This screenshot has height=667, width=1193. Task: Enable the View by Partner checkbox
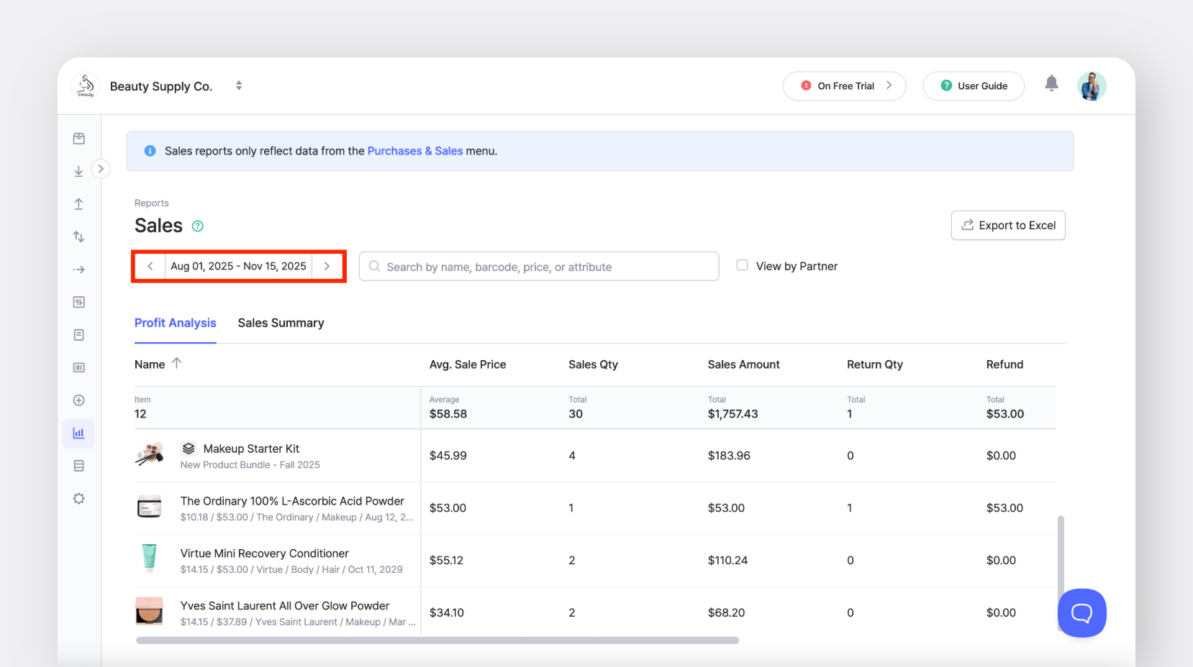tap(741, 265)
